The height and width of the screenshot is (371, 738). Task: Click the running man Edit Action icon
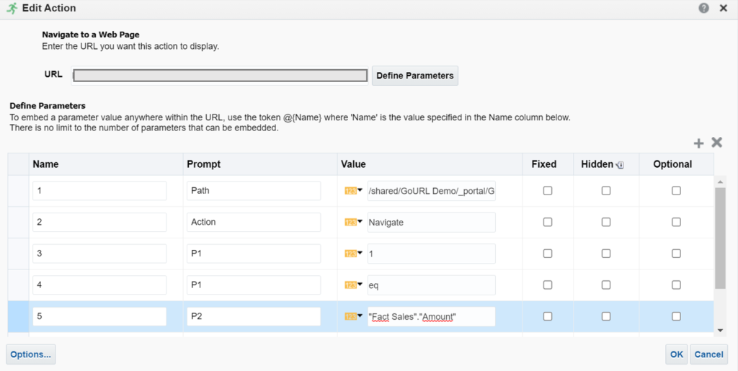12,8
